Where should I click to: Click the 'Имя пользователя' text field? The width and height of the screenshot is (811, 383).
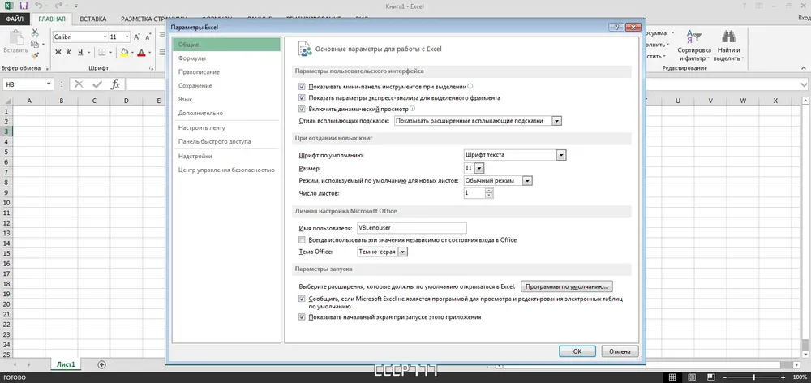pos(411,228)
